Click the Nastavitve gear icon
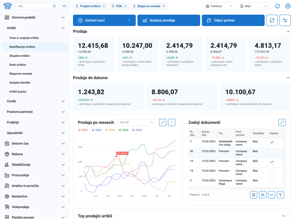This screenshot has height=219, width=293. click(x=7, y=196)
